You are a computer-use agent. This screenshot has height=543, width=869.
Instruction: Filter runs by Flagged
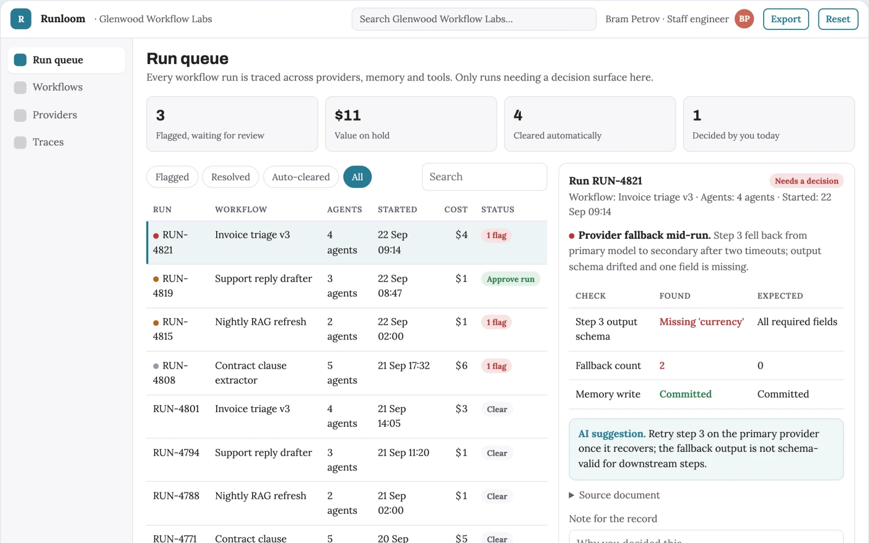pyautogui.click(x=172, y=177)
